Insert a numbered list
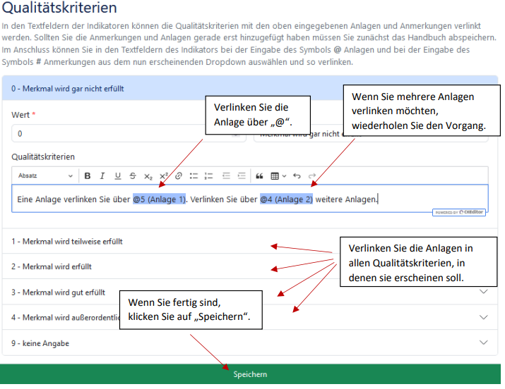Viewport: 505px width, 389px height. point(209,175)
